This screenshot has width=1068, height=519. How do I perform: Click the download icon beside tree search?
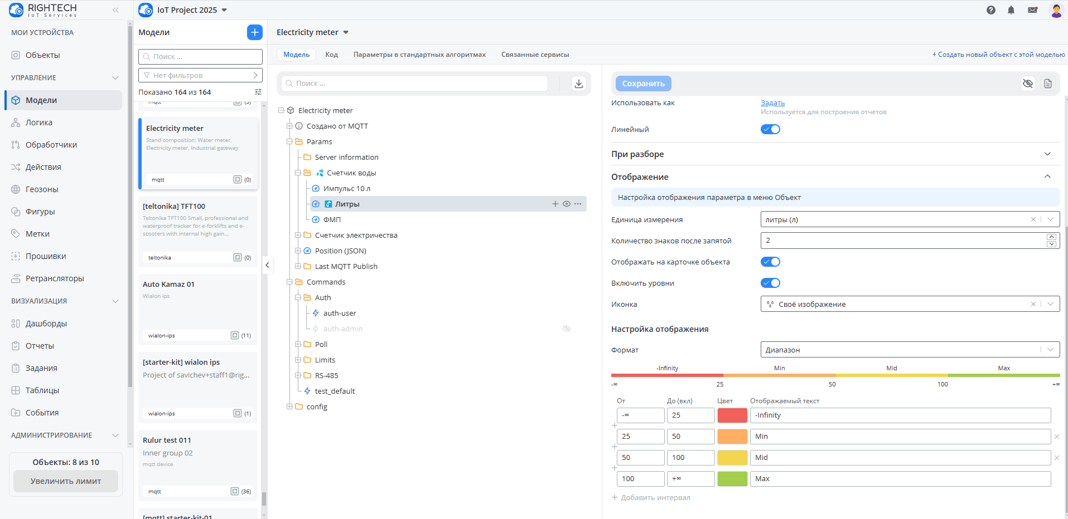(578, 84)
